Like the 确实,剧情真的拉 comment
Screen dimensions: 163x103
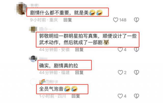coord(120,73)
